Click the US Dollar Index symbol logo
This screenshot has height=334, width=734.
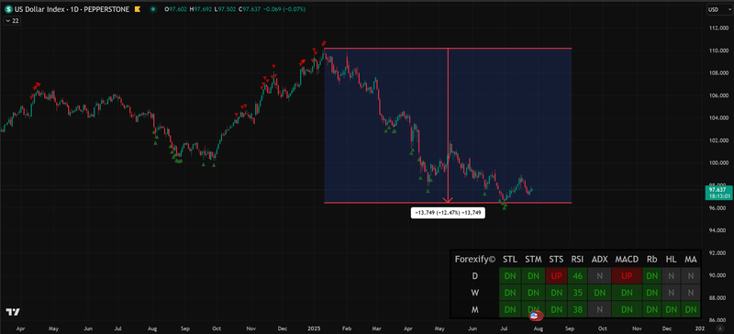(8, 9)
